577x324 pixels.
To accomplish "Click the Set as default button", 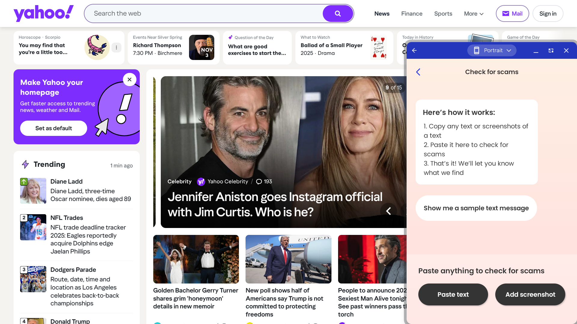I will (53, 128).
